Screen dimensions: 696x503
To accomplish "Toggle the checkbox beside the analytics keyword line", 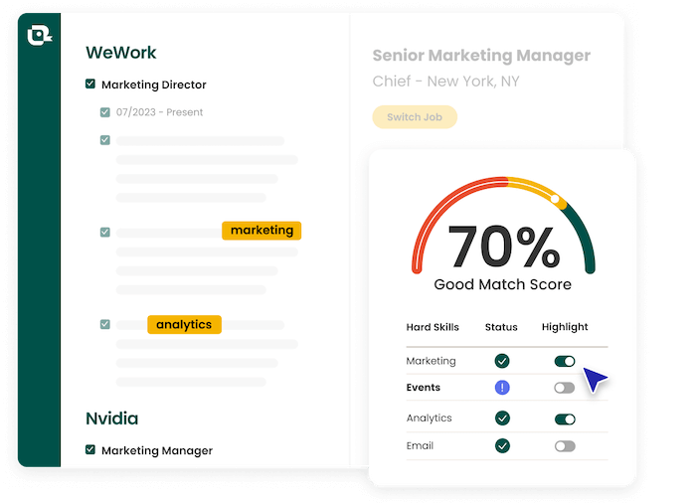I will tap(104, 324).
